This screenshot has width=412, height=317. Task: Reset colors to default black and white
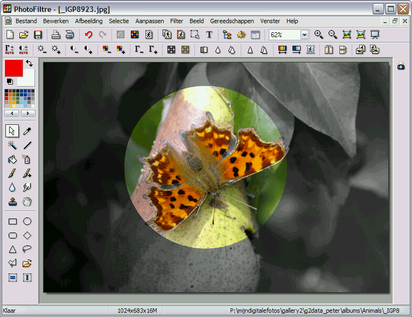click(x=10, y=81)
